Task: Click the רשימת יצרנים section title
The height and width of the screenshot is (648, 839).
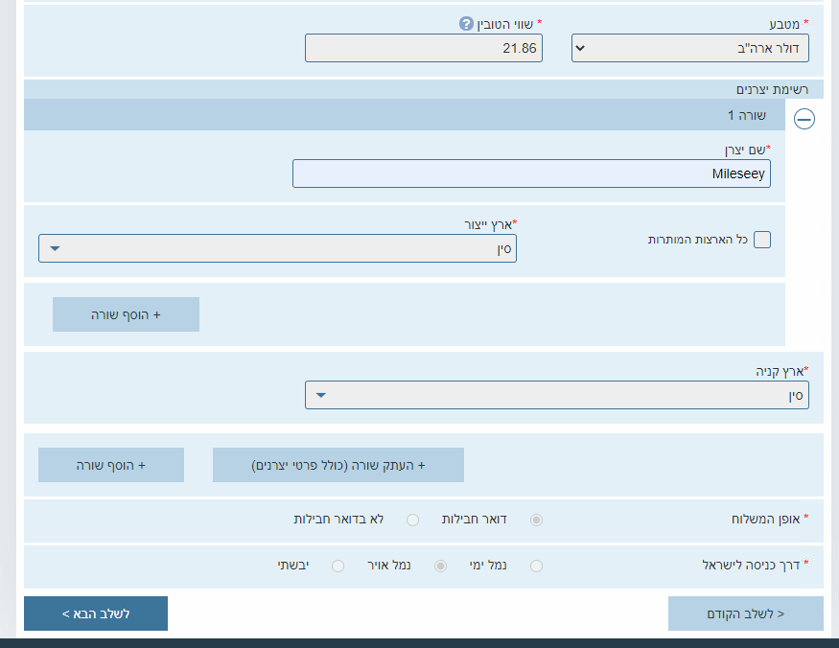Action: pyautogui.click(x=772, y=89)
